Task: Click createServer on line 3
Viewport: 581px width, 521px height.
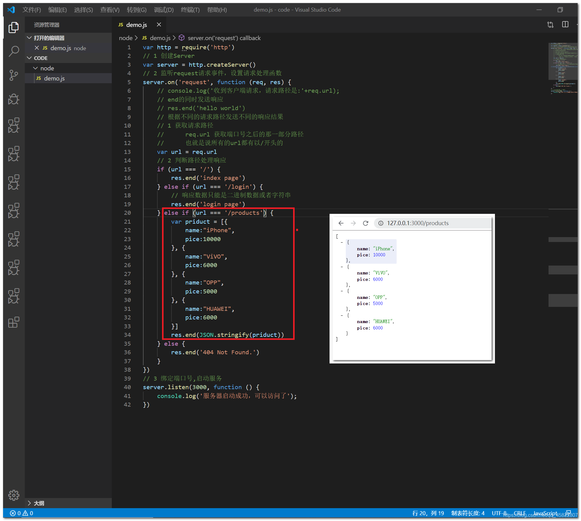Action: coord(228,65)
